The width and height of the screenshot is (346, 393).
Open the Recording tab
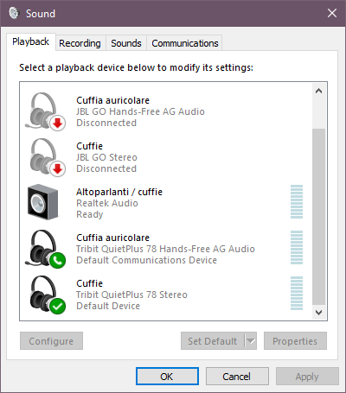tap(80, 43)
